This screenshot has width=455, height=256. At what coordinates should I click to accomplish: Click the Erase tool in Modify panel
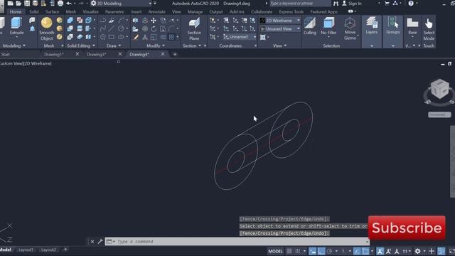pyautogui.click(x=136, y=37)
